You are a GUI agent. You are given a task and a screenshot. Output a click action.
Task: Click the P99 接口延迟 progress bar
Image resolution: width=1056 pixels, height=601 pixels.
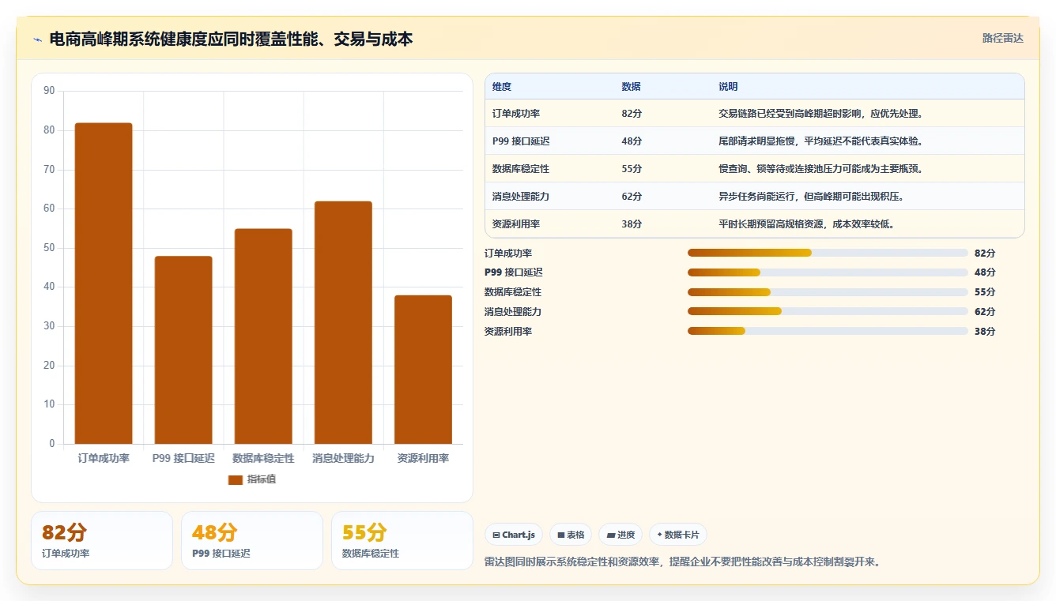click(x=828, y=272)
